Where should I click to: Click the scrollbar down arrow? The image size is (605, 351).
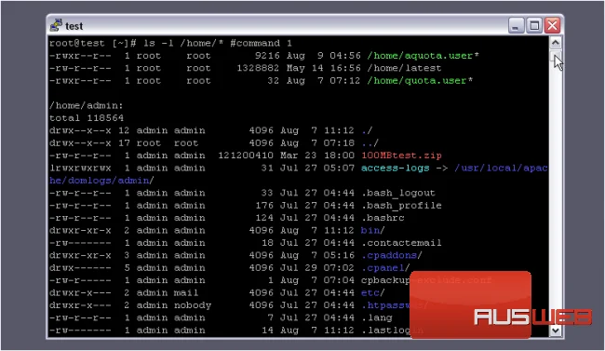point(556,331)
